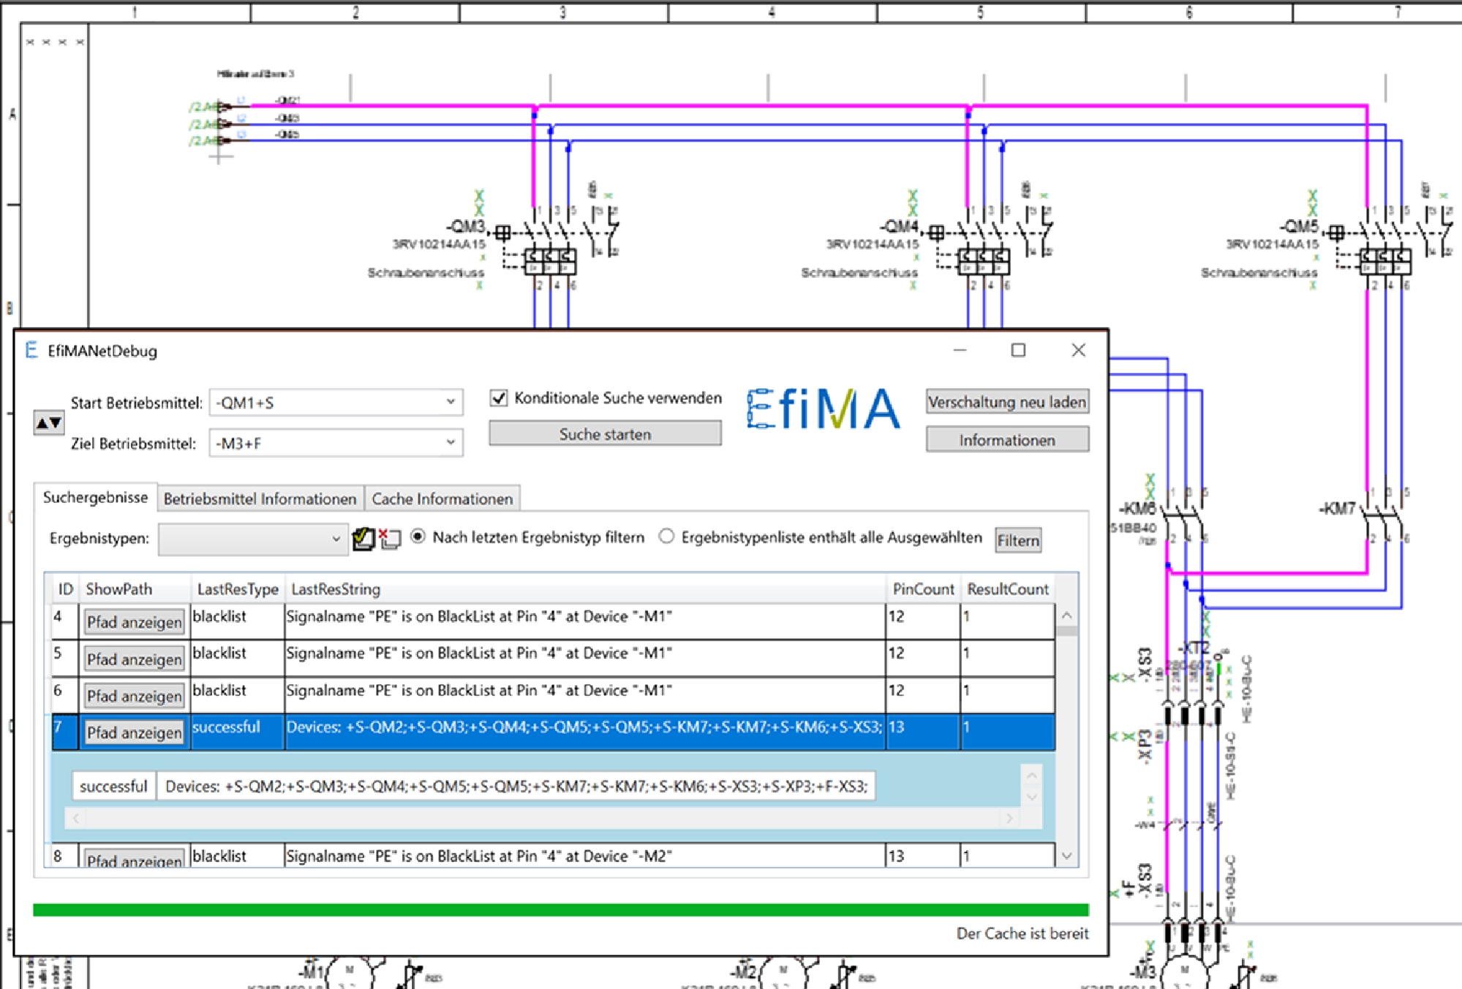Switch to Betriebsmittel Informationen tab
The height and width of the screenshot is (989, 1462).
[x=260, y=499]
